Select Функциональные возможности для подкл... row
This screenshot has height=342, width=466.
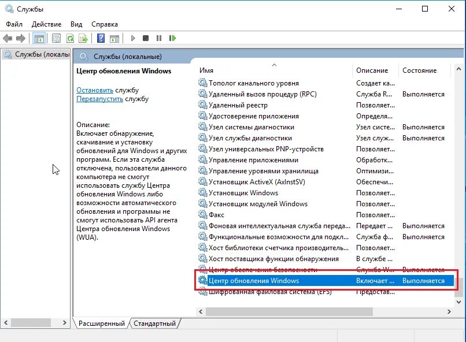click(x=326, y=237)
